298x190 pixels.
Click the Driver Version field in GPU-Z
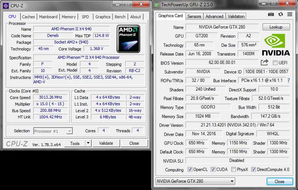pos(237,125)
